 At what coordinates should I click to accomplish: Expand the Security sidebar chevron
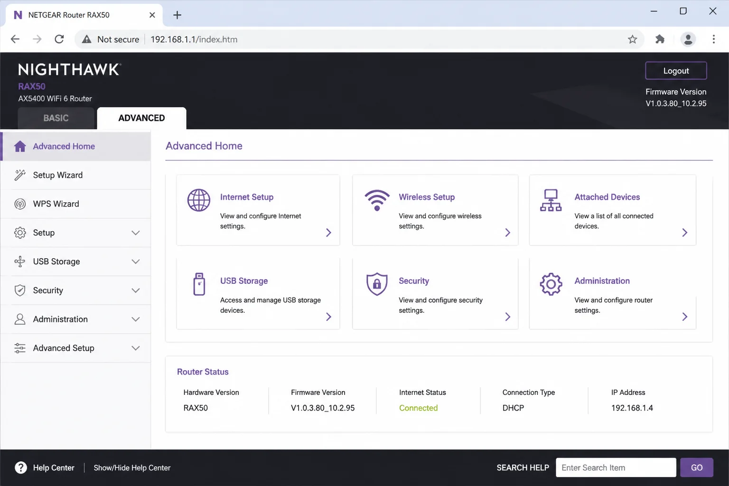pos(136,290)
